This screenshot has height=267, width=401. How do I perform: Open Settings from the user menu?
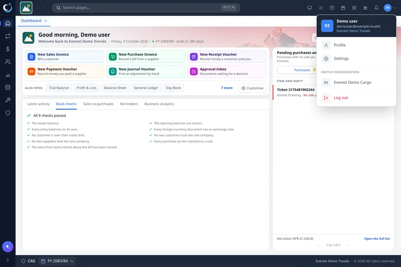(356, 58)
